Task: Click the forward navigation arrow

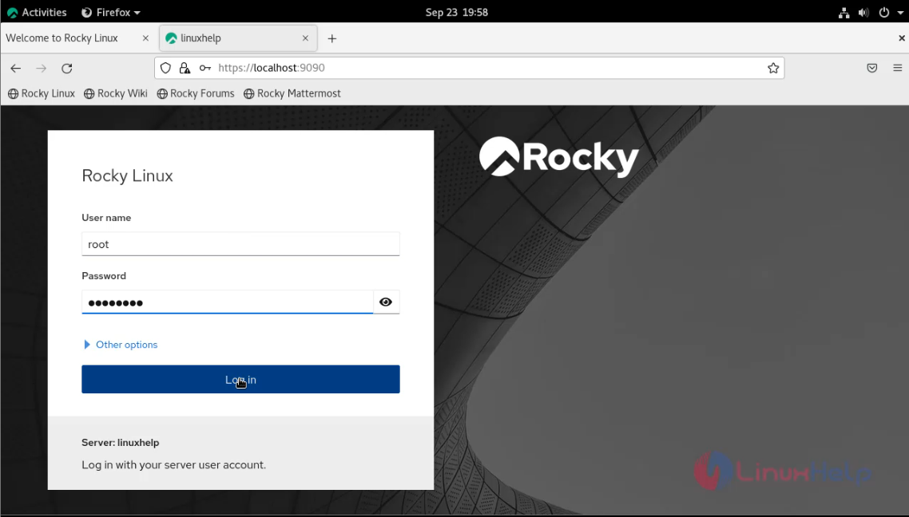Action: point(42,69)
